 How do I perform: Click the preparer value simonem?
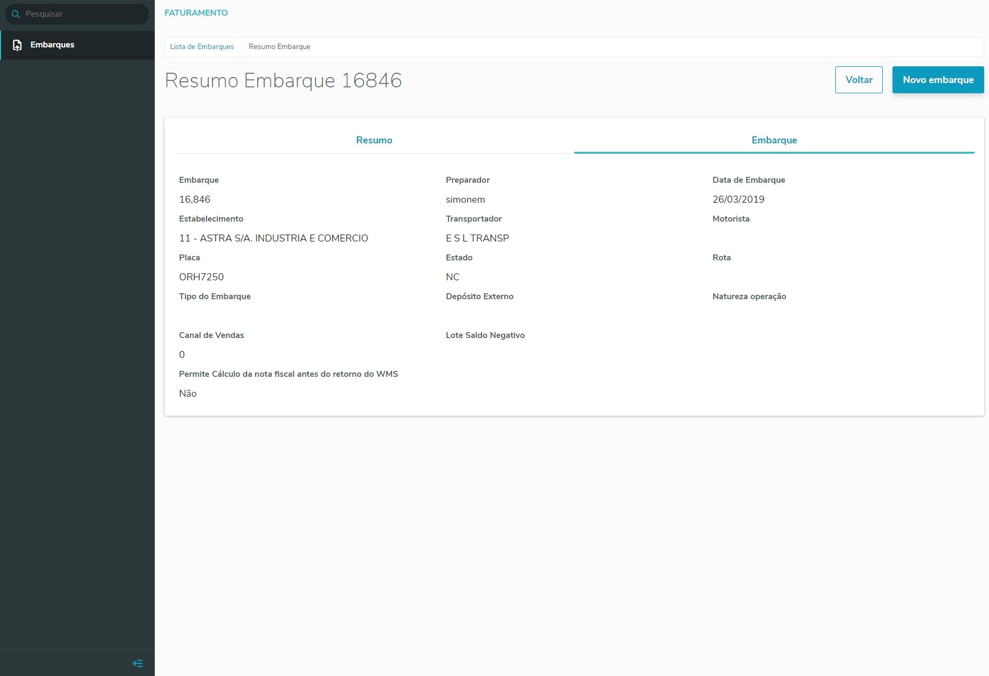click(465, 199)
